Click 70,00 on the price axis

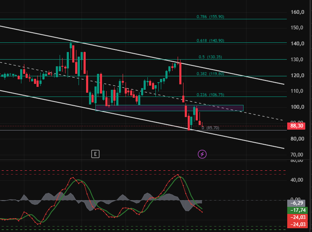tap(297, 155)
